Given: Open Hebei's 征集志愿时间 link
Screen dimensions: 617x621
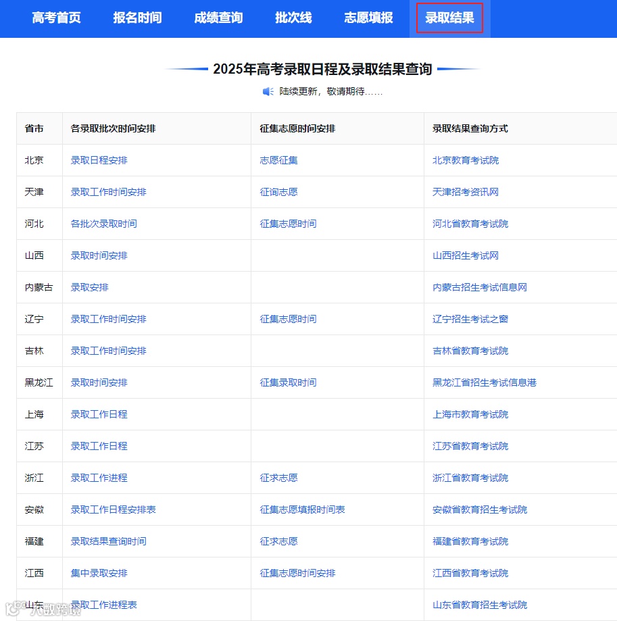Looking at the screenshot, I should (x=289, y=224).
